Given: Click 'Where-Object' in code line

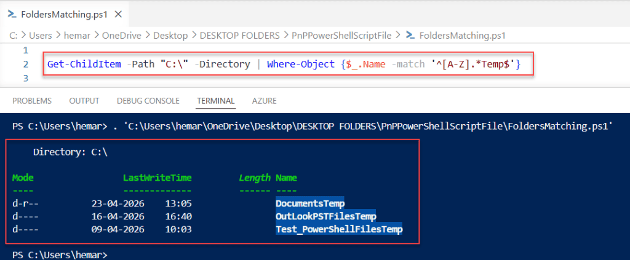Looking at the screenshot, I should (300, 64).
